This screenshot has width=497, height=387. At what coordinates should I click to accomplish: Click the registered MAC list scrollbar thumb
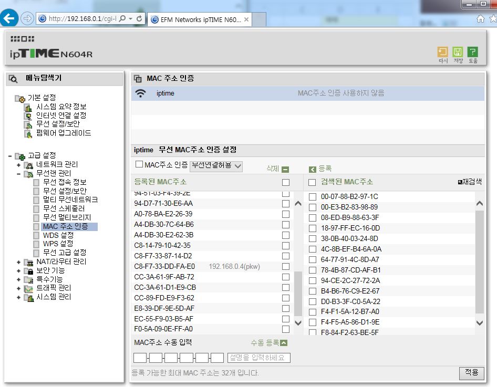point(298,294)
